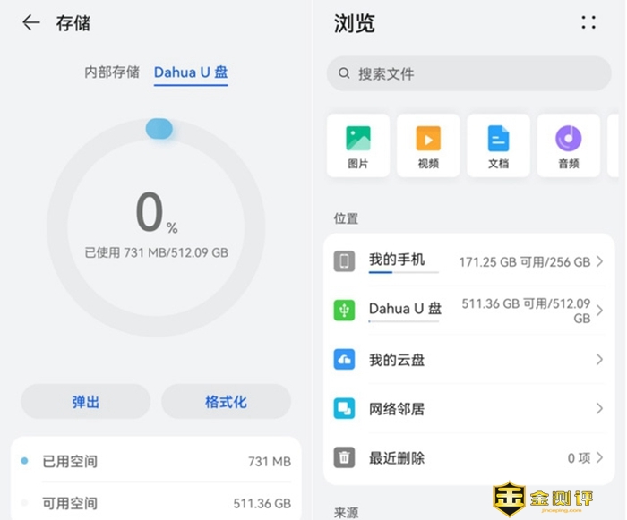This screenshot has width=627, height=520.
Task: Switch to the 内部存储 tab
Action: pyautogui.click(x=112, y=72)
